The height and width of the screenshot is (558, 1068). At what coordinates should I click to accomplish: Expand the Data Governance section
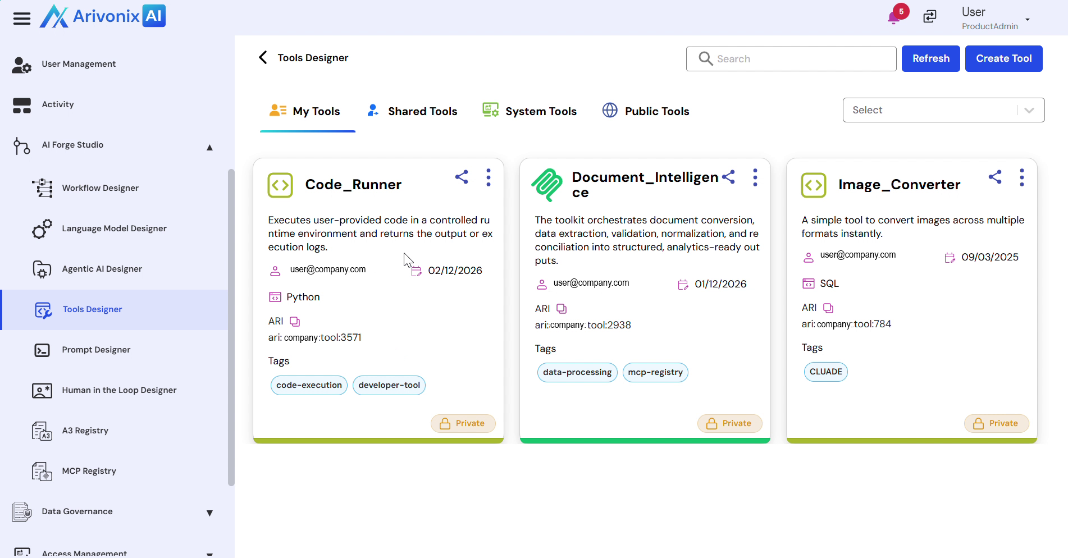click(209, 513)
